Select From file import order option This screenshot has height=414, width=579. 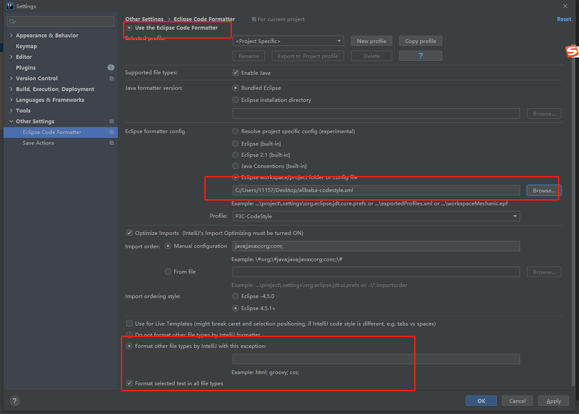(168, 271)
